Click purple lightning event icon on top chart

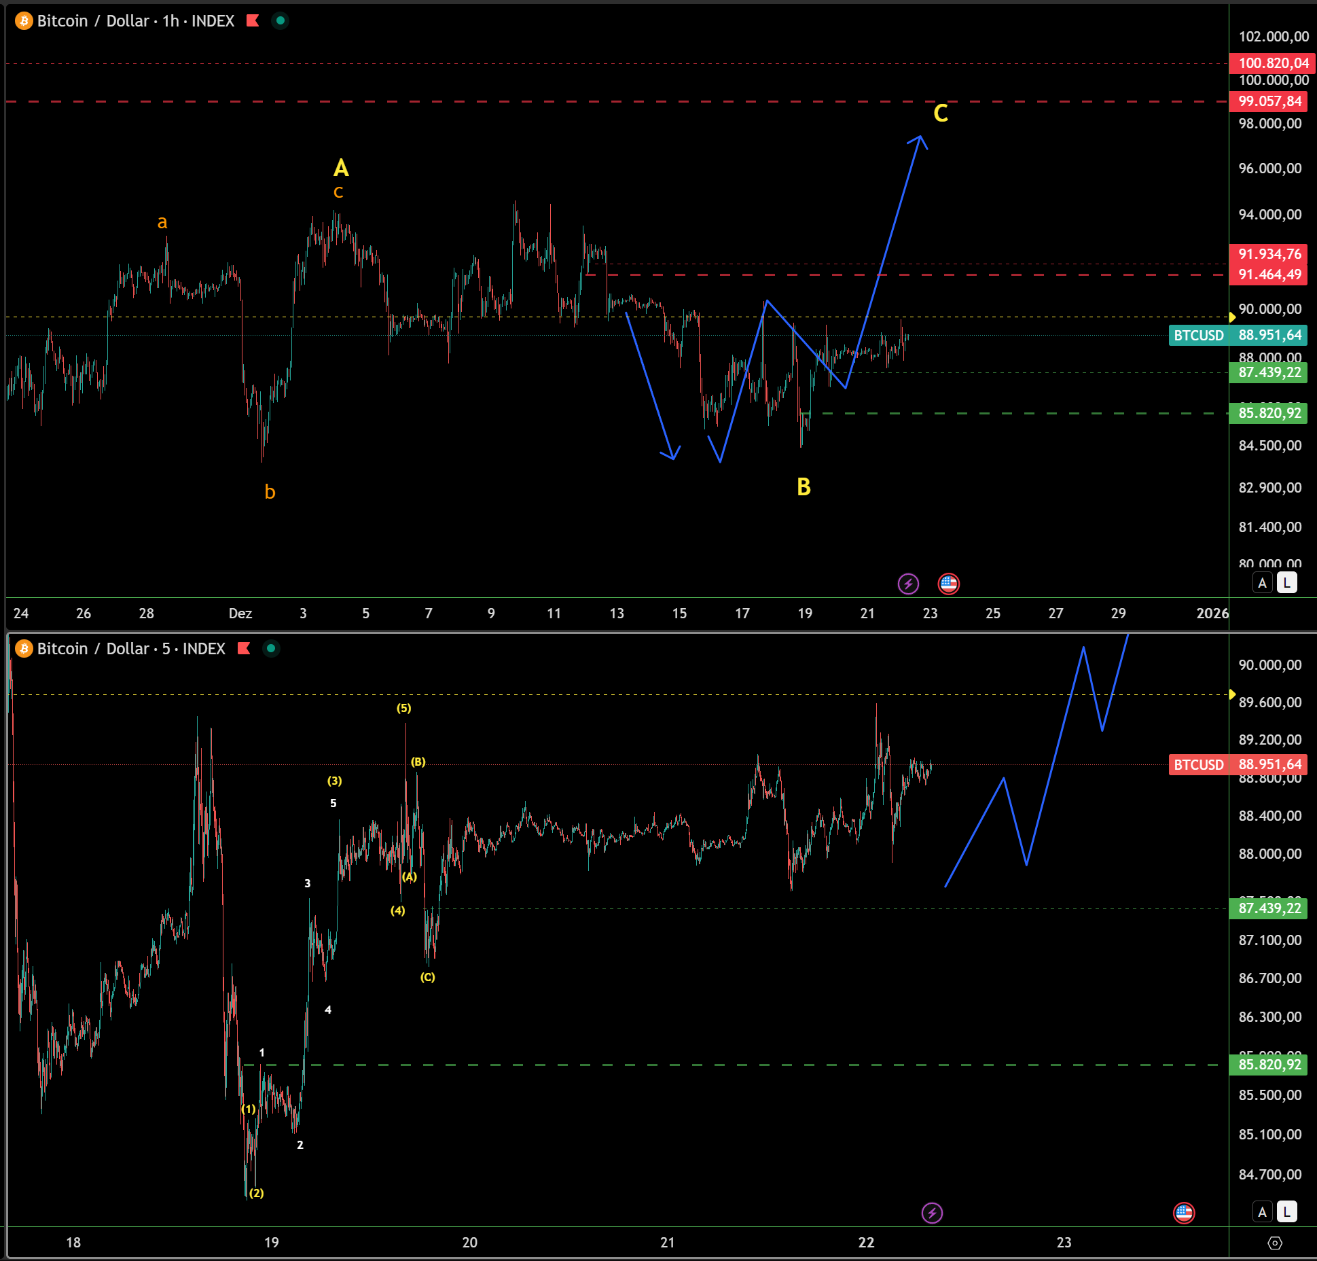[908, 584]
